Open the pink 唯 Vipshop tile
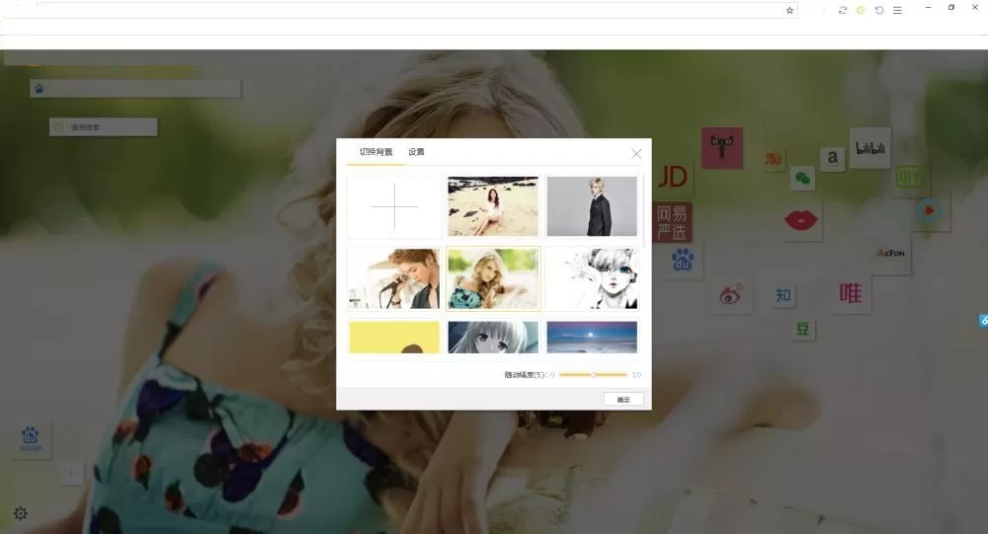The width and height of the screenshot is (988, 534). tap(850, 293)
